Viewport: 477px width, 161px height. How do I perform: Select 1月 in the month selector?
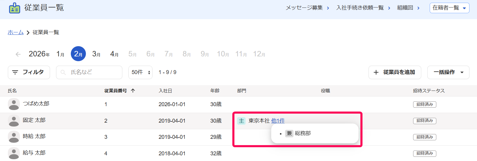[x=60, y=54]
